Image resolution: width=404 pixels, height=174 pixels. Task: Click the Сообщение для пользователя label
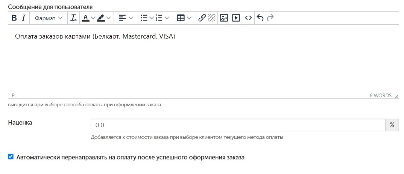pyautogui.click(x=50, y=7)
